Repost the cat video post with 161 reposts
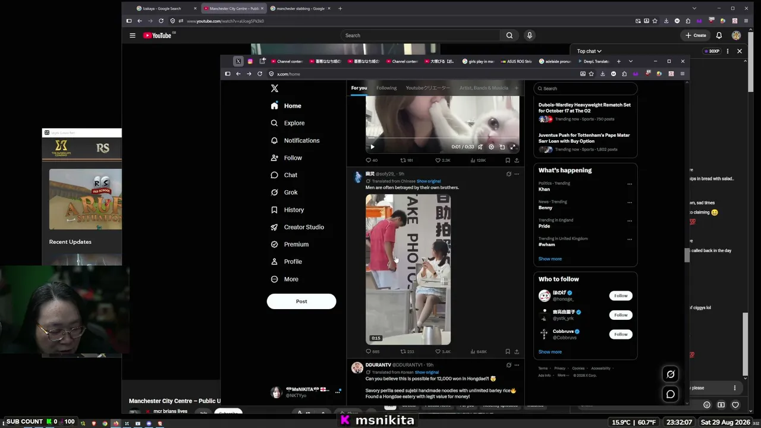The image size is (761, 428). point(407,160)
